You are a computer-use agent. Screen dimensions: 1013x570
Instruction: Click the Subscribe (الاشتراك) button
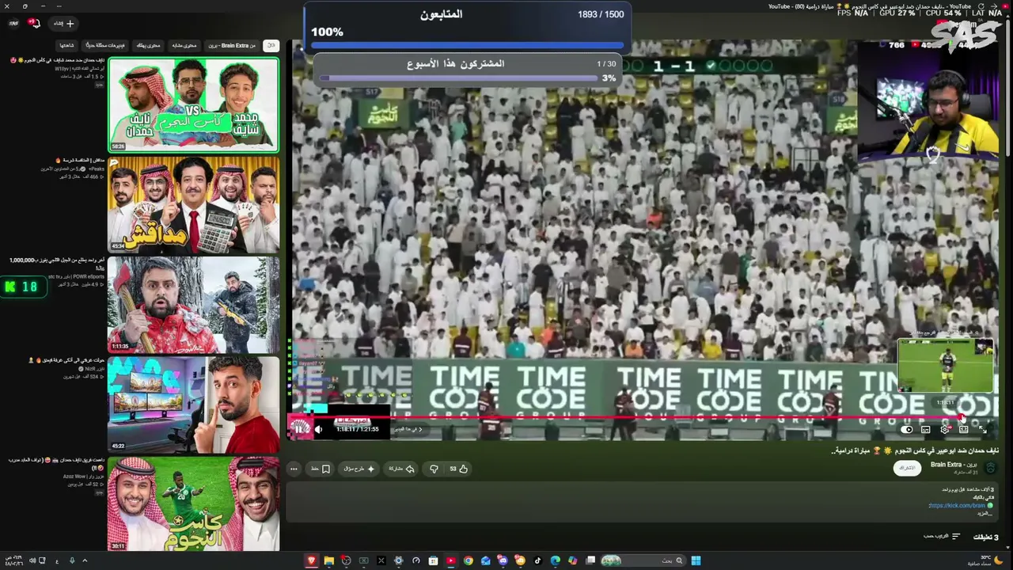[908, 468]
